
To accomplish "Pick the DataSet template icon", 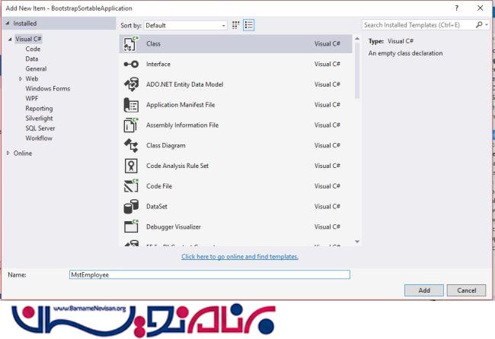I will (x=131, y=206).
